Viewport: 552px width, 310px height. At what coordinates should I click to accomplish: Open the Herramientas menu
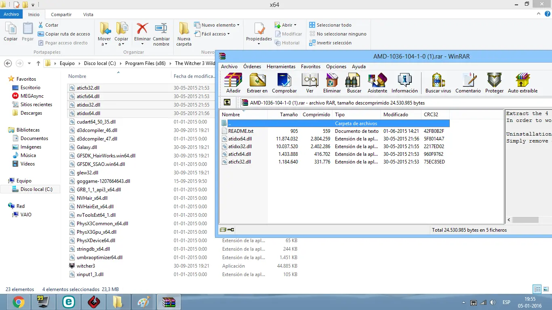click(x=281, y=67)
